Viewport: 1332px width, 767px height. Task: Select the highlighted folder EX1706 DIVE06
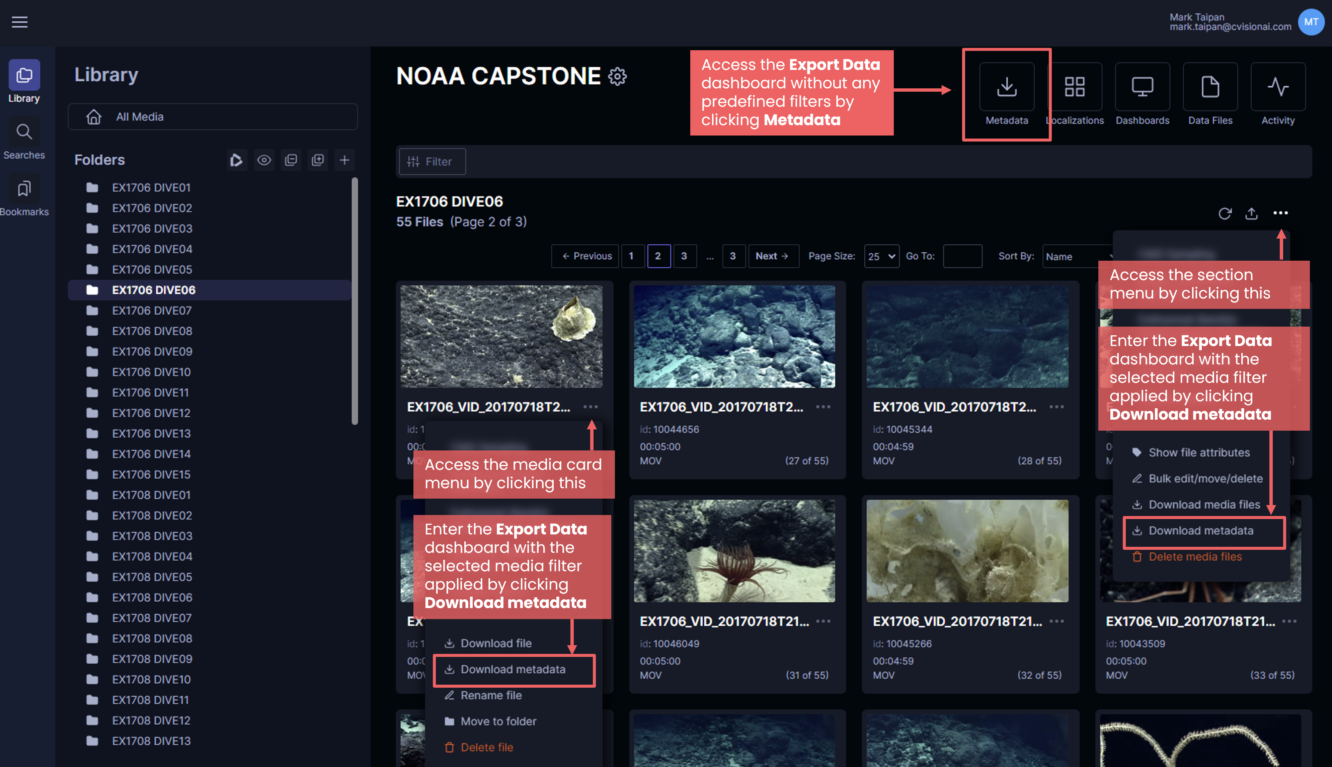pos(210,290)
